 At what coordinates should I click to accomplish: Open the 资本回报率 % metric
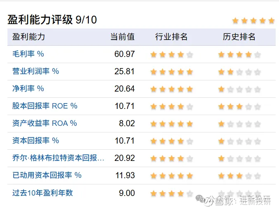coord(36,140)
